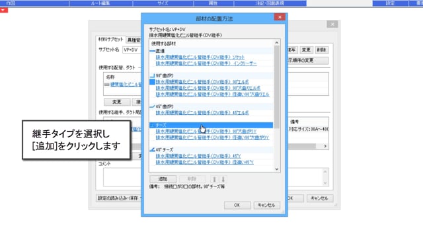The image size is (423, 238).
Task: Click the right arrow of horizontal scrollbar
Action: (x=325, y=146)
